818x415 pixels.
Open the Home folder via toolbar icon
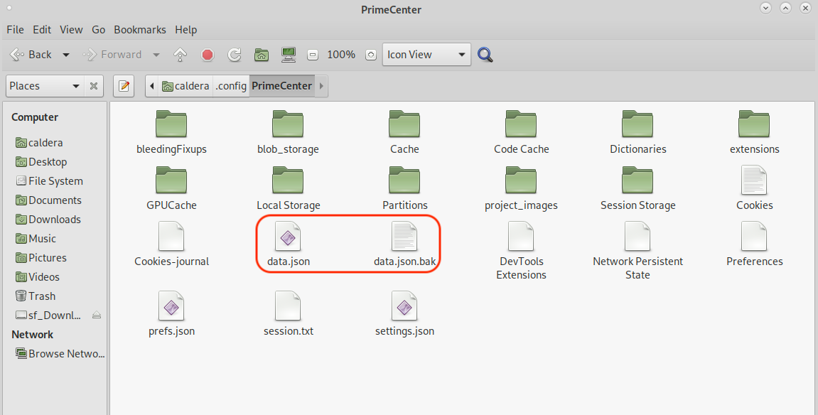tap(261, 54)
